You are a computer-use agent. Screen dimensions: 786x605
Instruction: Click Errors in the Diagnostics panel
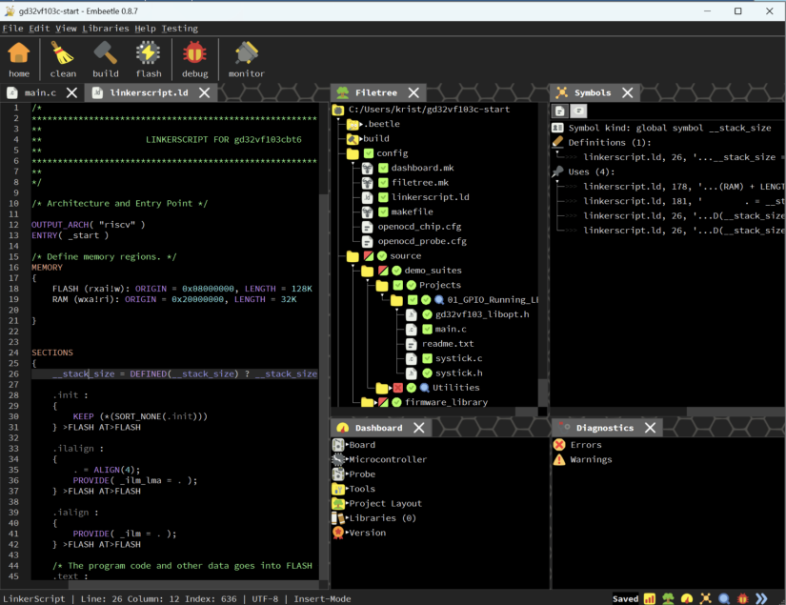pyautogui.click(x=585, y=444)
